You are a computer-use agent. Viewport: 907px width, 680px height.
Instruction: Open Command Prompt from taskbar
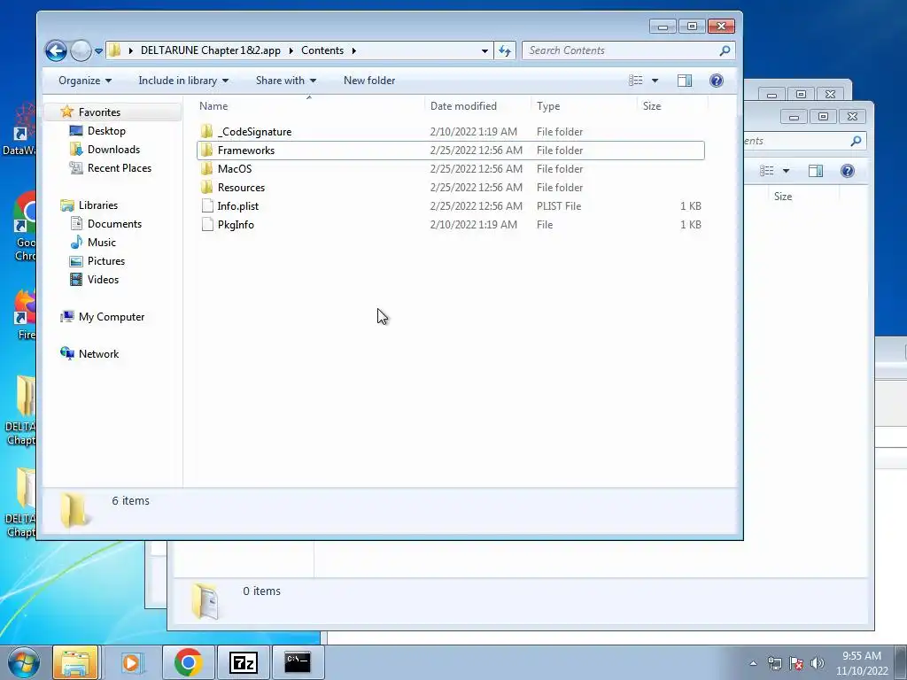click(298, 662)
